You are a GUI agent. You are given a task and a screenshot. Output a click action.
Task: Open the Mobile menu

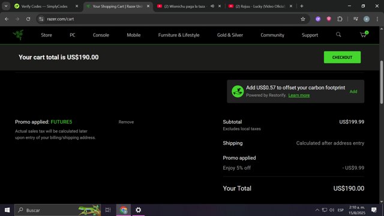(134, 35)
